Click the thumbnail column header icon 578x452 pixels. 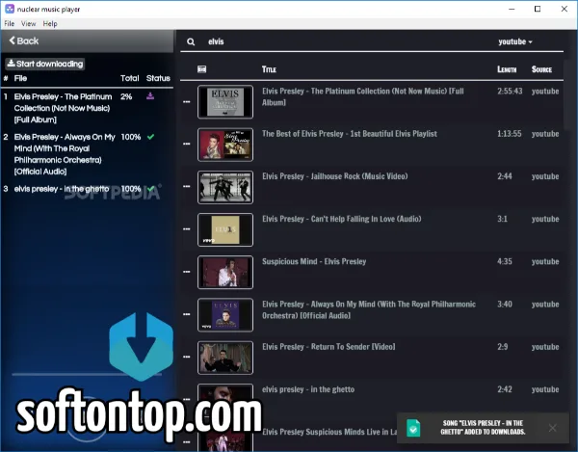pos(201,69)
